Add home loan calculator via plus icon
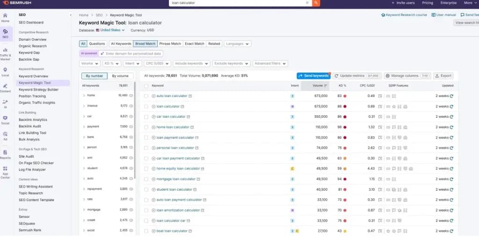This screenshot has width=479, height=237. 153,127
